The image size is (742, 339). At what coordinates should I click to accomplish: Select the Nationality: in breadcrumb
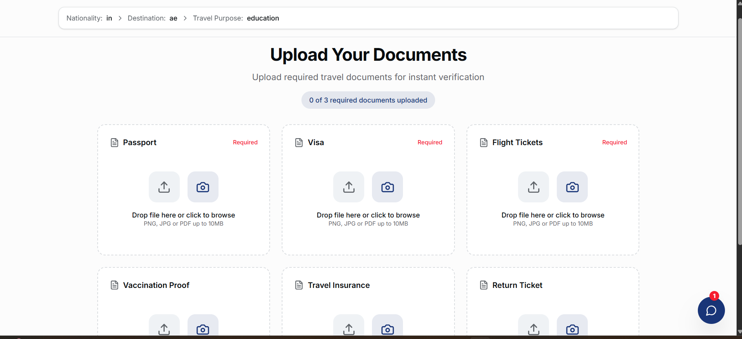(x=89, y=18)
